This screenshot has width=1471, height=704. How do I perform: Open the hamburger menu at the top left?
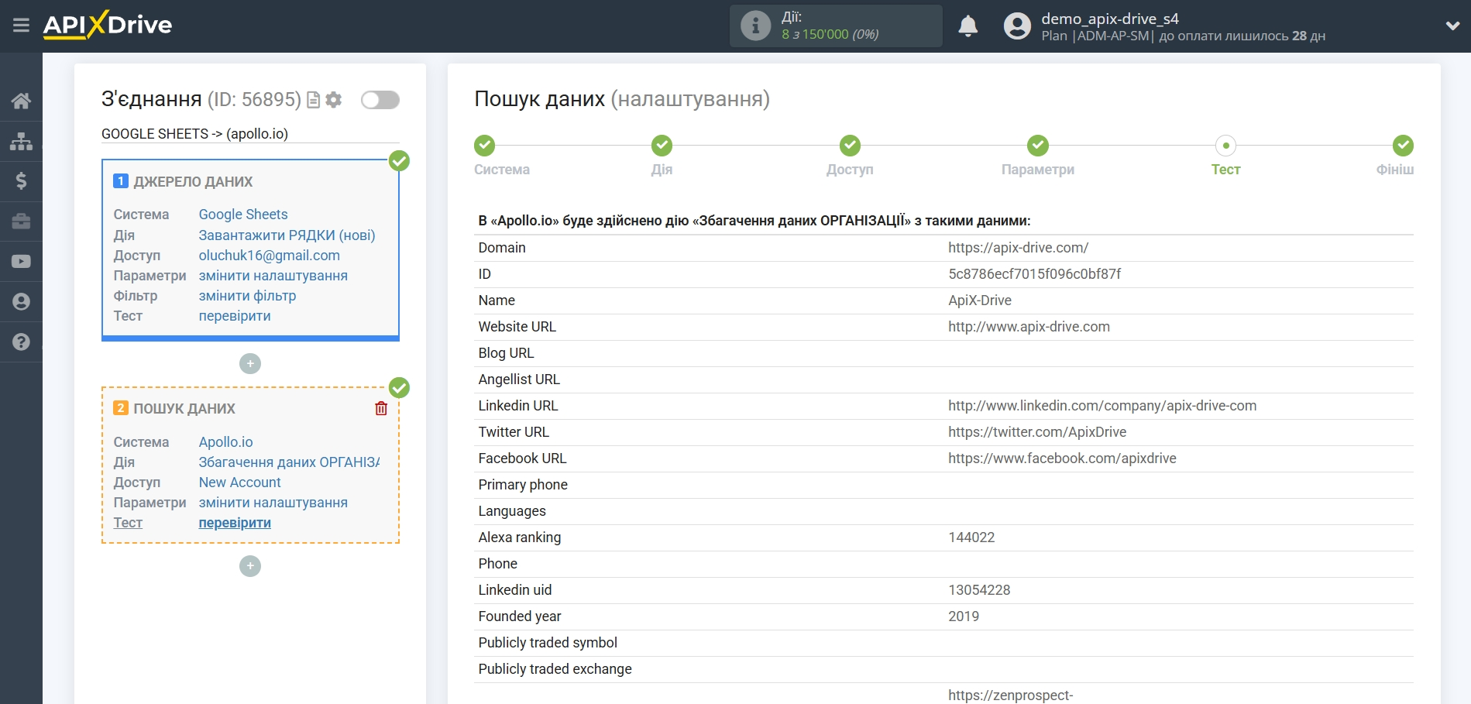tap(21, 25)
